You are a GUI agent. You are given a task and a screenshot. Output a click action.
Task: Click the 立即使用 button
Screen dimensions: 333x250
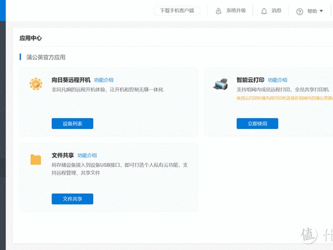point(257,123)
